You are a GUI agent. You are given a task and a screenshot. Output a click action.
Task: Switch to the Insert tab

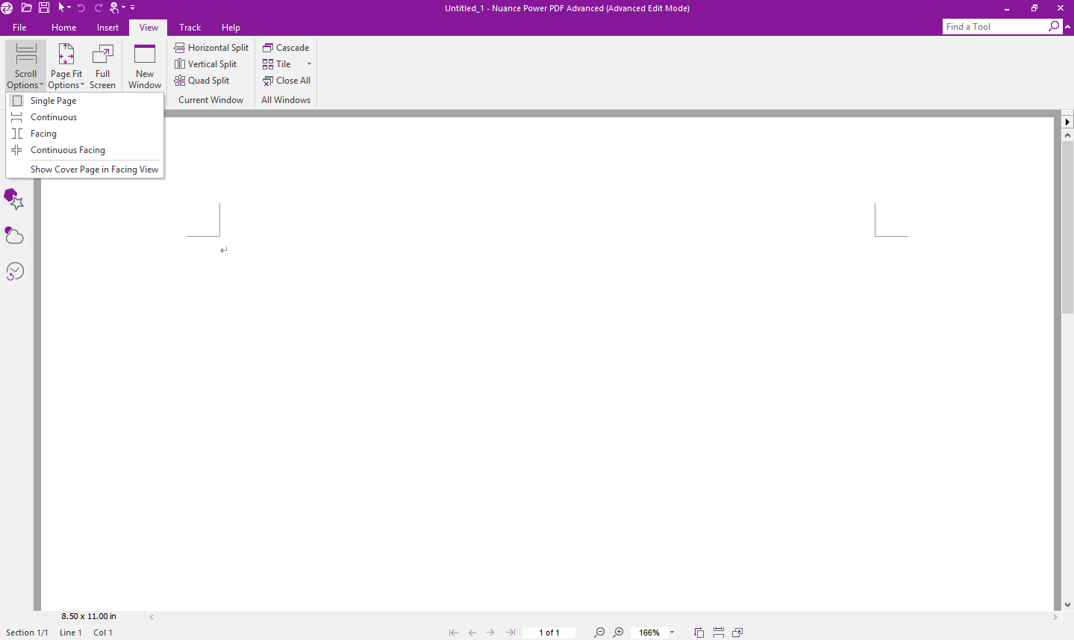(107, 28)
